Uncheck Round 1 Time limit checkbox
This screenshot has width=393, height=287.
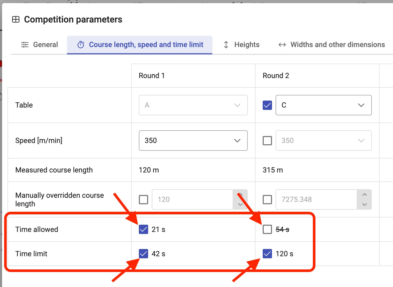tap(143, 254)
